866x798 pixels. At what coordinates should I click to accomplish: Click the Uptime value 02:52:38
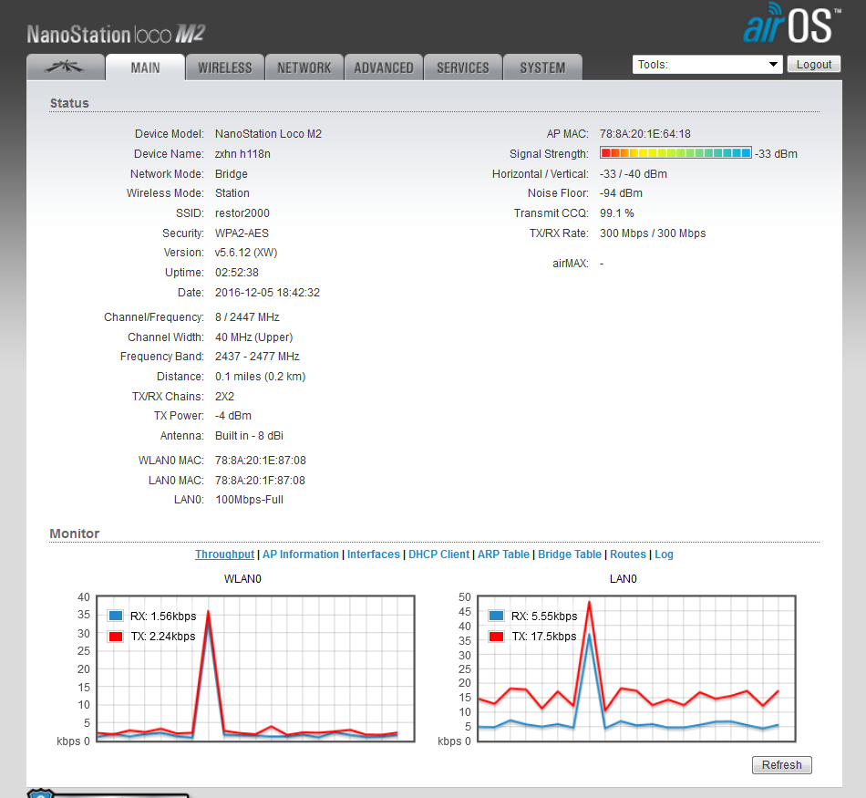point(237,273)
